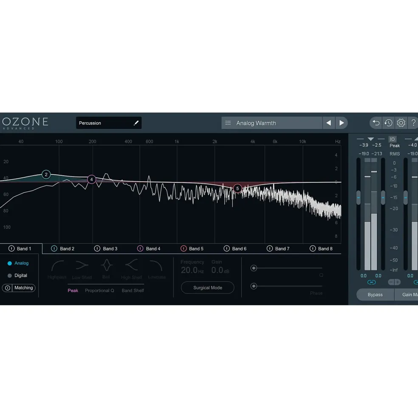This screenshot has height=418, width=418.
Task: Toggle Band 1 power button
Action: (11, 248)
